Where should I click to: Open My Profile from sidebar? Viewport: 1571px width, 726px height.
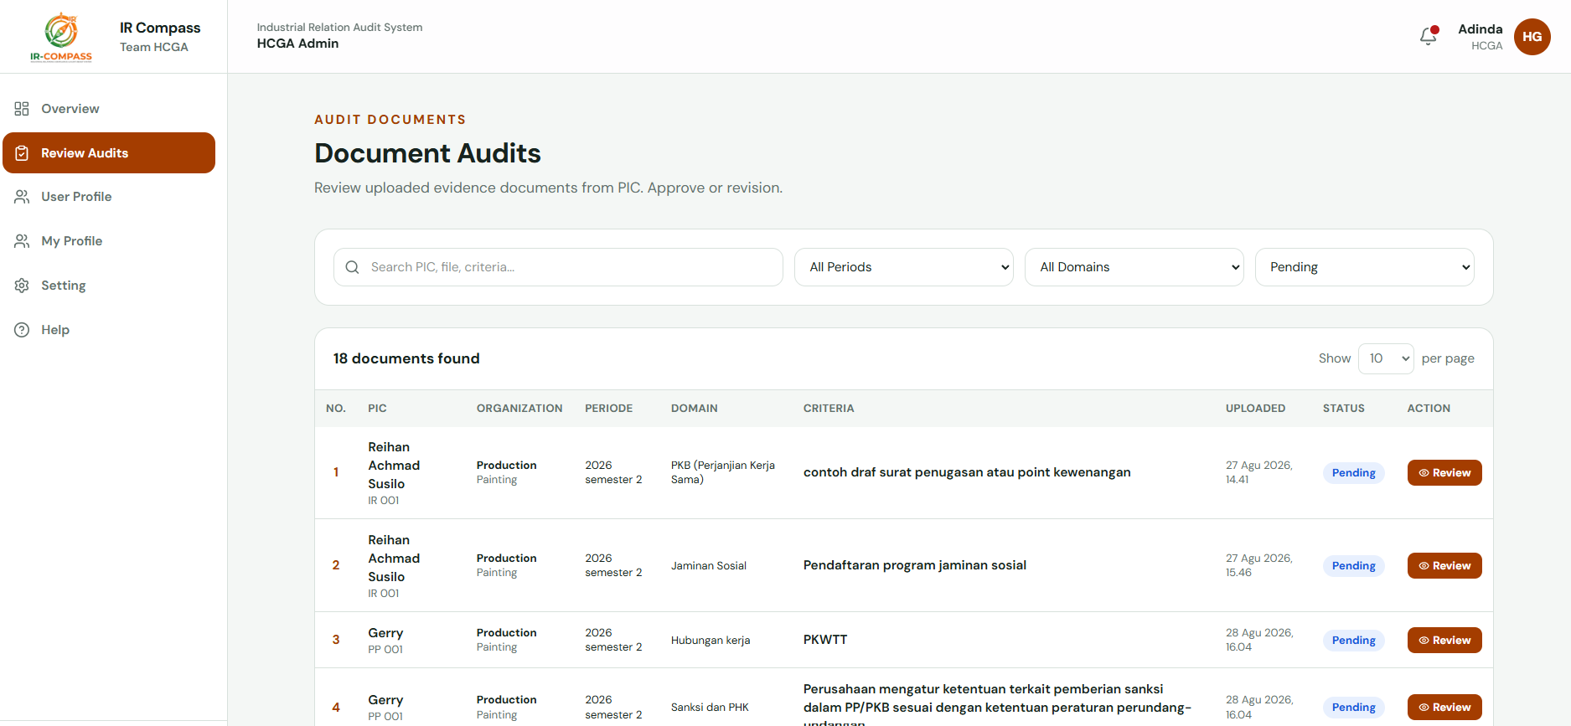109,241
